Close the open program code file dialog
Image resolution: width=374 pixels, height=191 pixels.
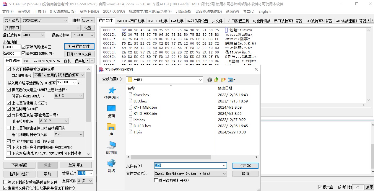pyautogui.click(x=256, y=69)
